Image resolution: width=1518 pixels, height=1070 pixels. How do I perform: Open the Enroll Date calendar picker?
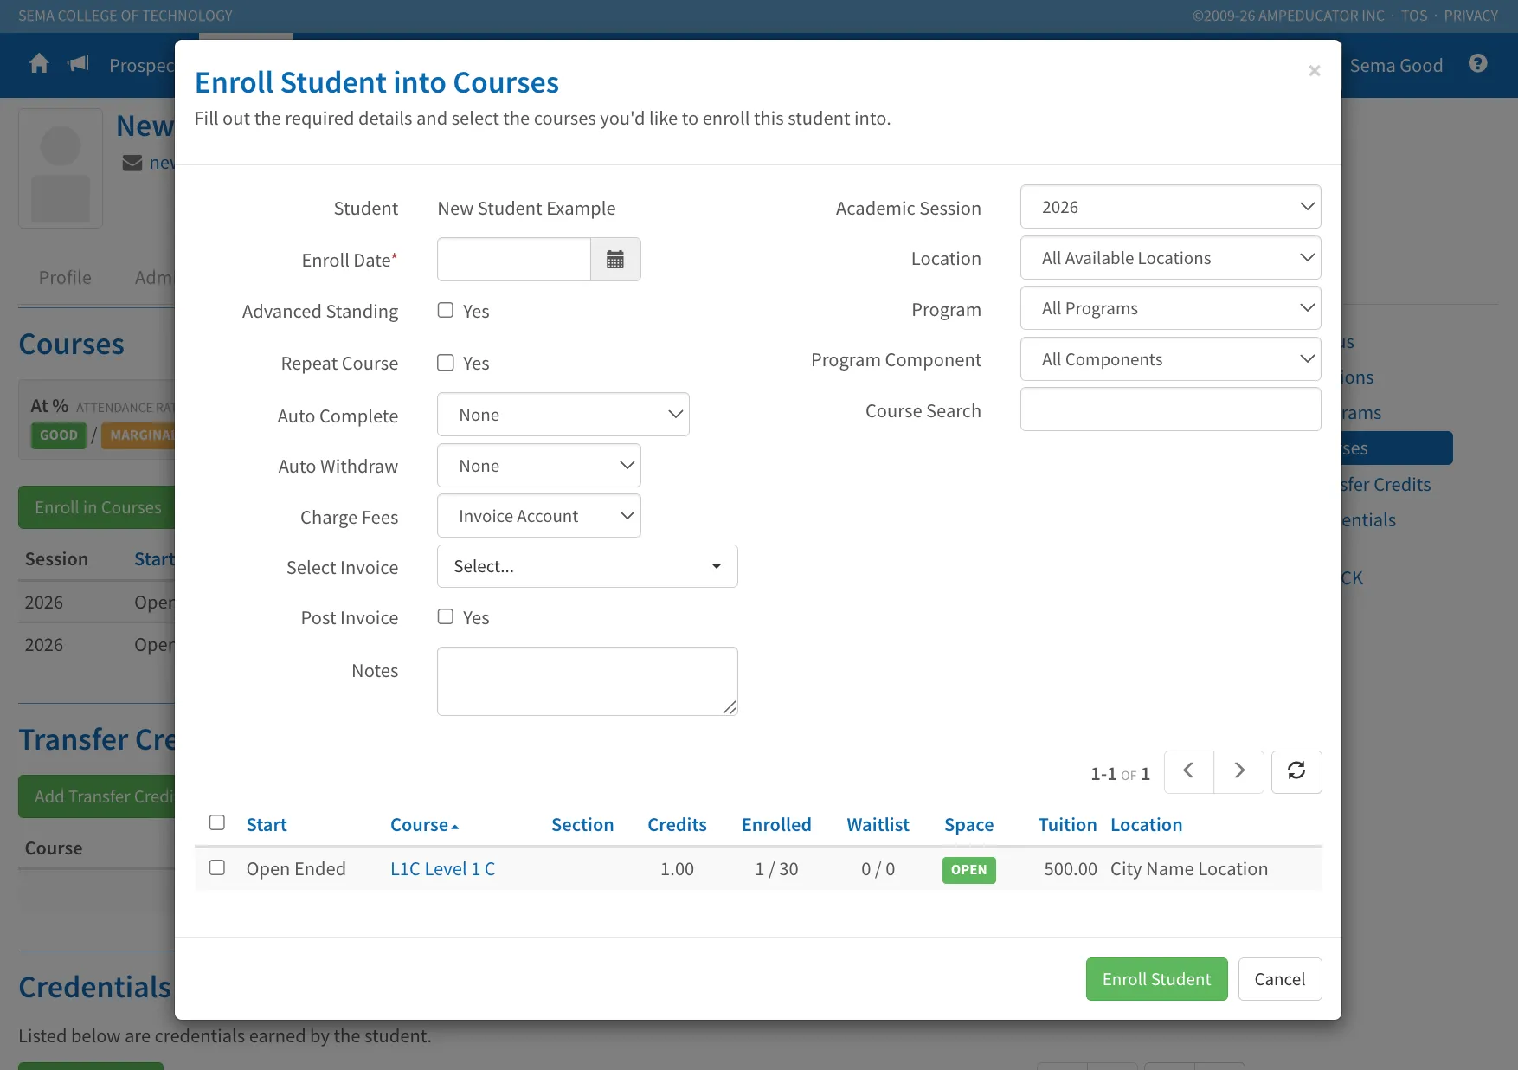pos(615,260)
